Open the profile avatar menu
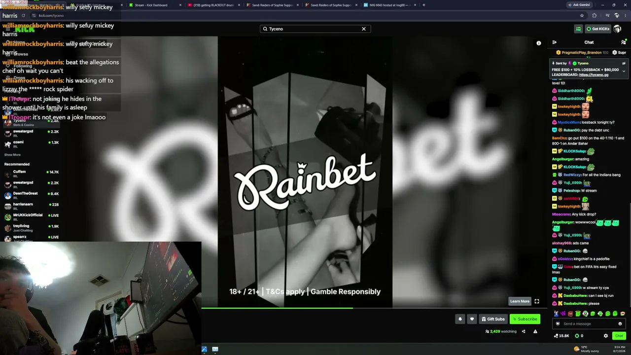 pyautogui.click(x=617, y=29)
